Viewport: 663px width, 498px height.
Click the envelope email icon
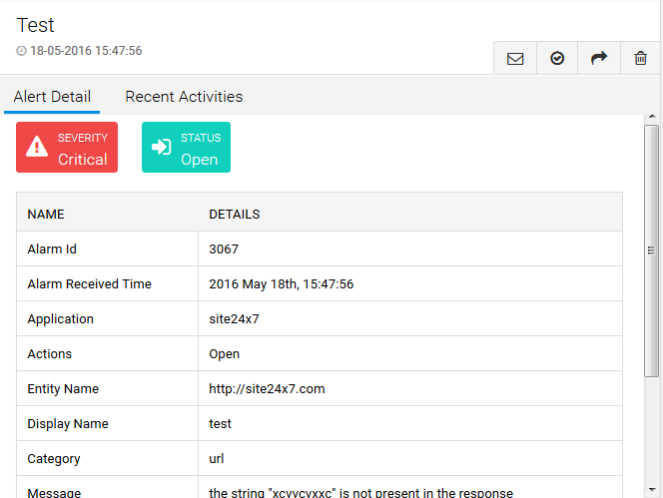click(515, 59)
